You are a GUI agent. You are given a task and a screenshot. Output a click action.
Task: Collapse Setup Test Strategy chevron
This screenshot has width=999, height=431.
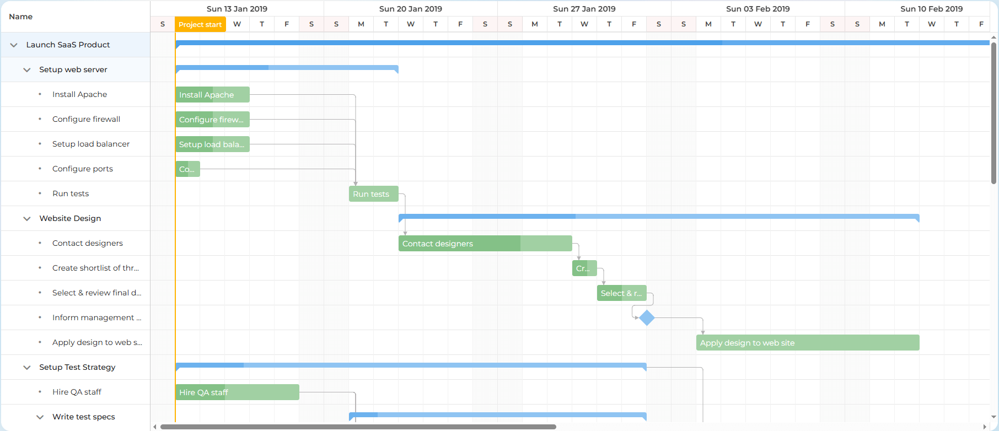pyautogui.click(x=27, y=368)
